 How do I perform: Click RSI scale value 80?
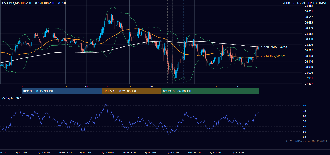pos(304,106)
